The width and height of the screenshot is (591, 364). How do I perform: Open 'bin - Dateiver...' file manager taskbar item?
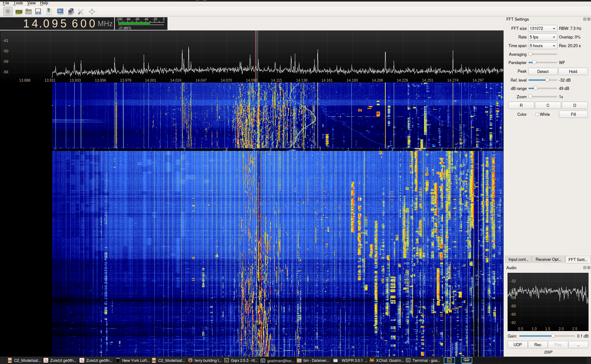tap(313, 360)
